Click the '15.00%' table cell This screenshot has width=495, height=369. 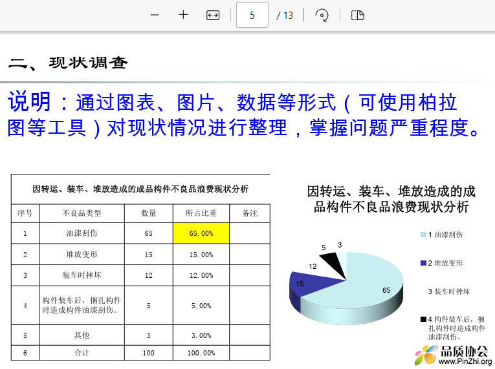tap(201, 254)
